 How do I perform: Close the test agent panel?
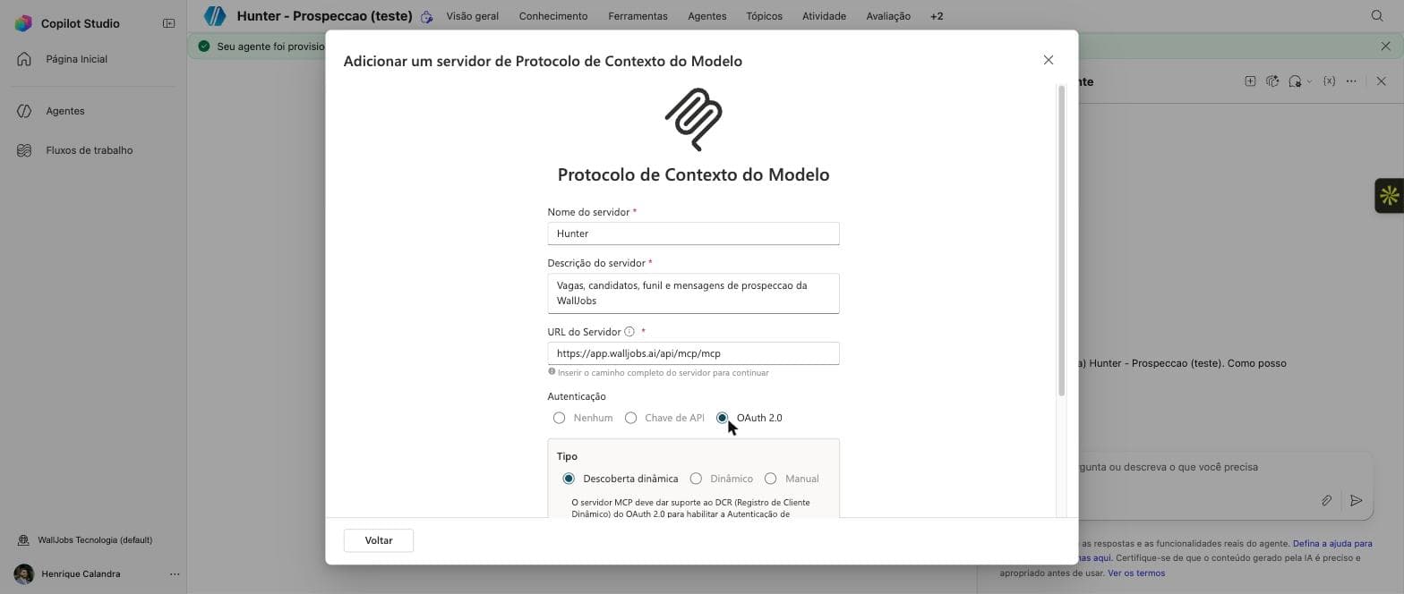tap(1382, 81)
